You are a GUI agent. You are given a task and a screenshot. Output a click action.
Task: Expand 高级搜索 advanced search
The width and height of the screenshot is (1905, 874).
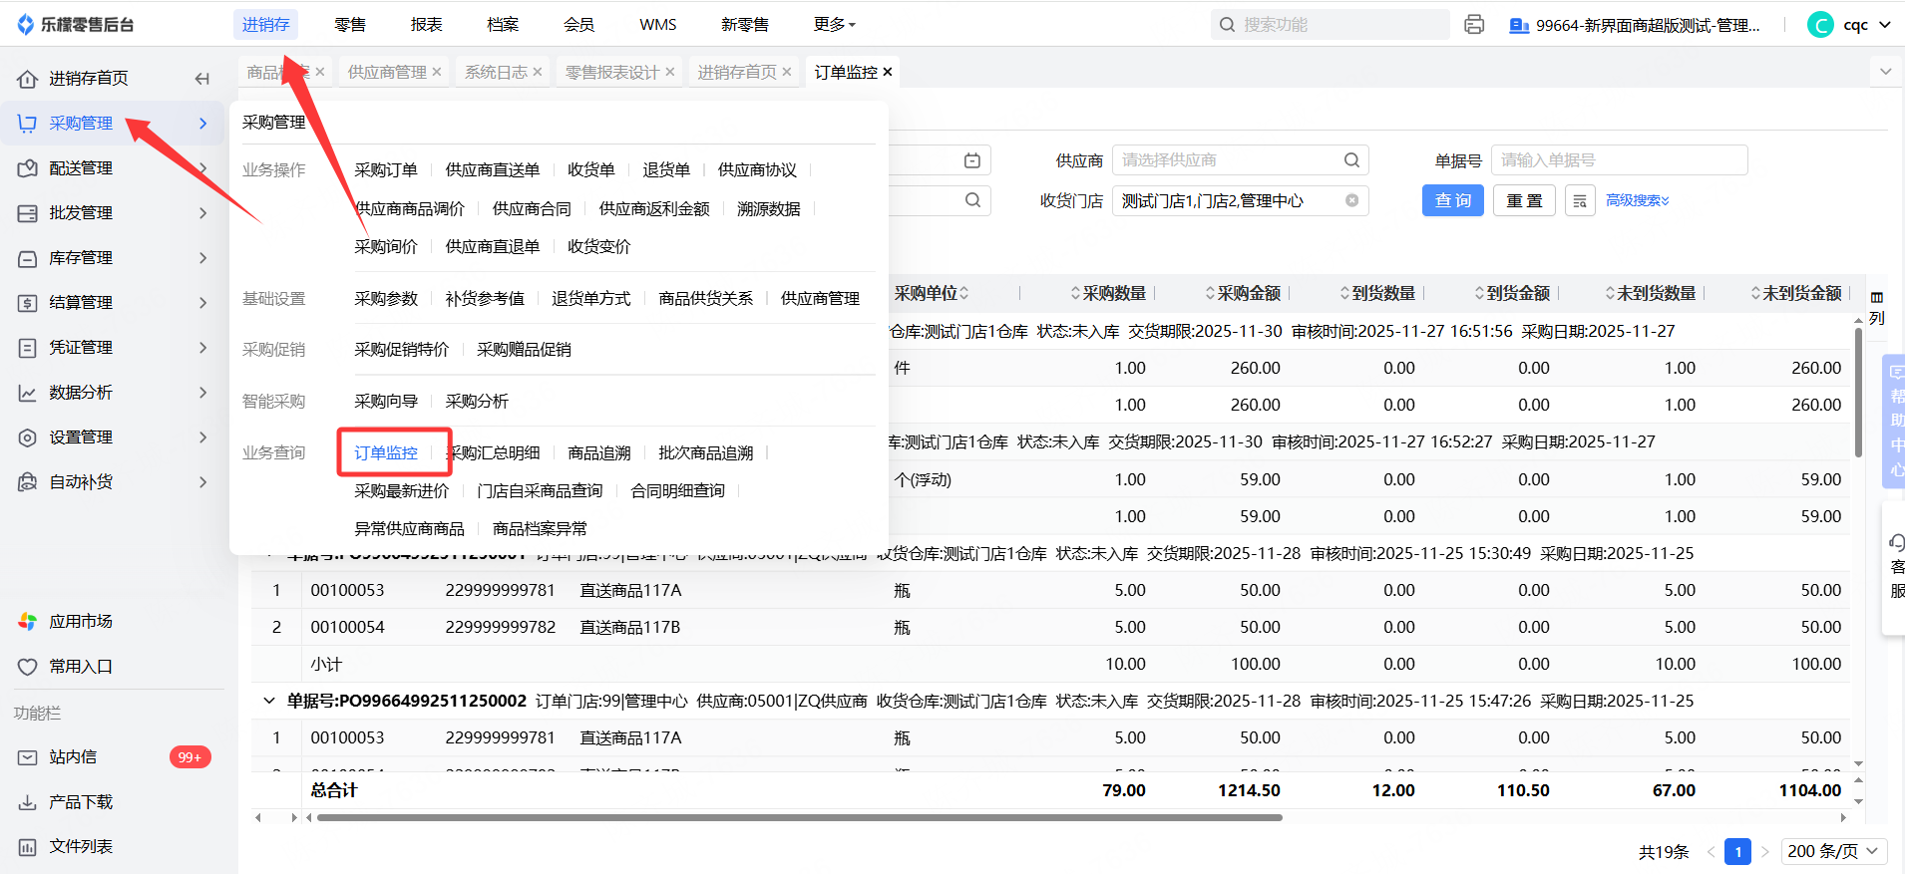pos(1638,201)
